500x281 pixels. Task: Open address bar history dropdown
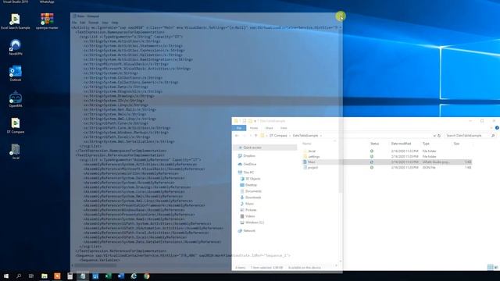[x=434, y=135]
